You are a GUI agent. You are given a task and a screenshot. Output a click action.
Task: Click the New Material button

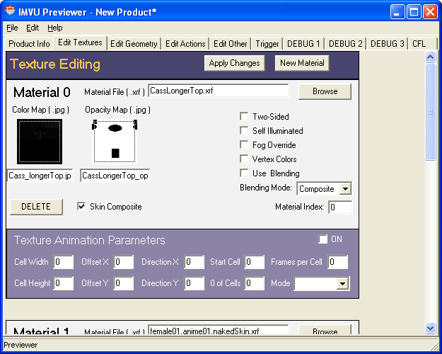302,63
